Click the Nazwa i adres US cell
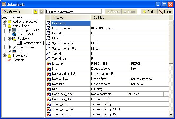 coord(130,74)
